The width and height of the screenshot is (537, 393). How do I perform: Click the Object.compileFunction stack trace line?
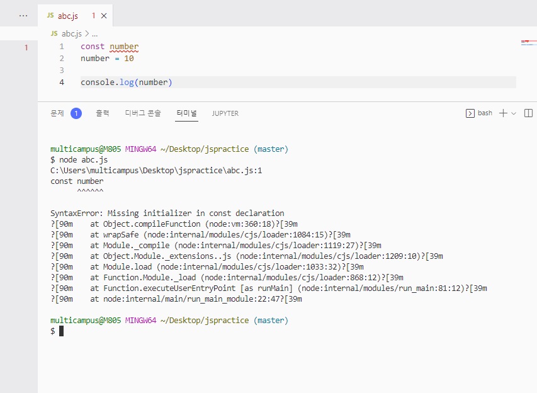click(x=174, y=224)
